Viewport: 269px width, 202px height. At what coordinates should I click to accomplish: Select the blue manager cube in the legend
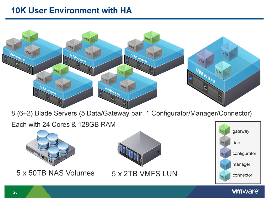(225, 164)
